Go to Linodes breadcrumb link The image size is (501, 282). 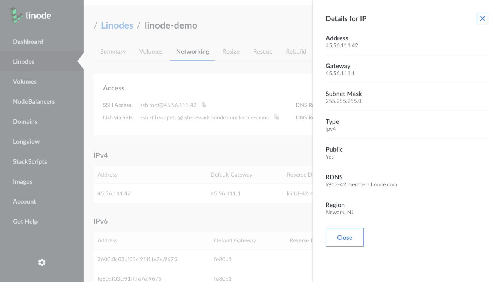click(117, 25)
